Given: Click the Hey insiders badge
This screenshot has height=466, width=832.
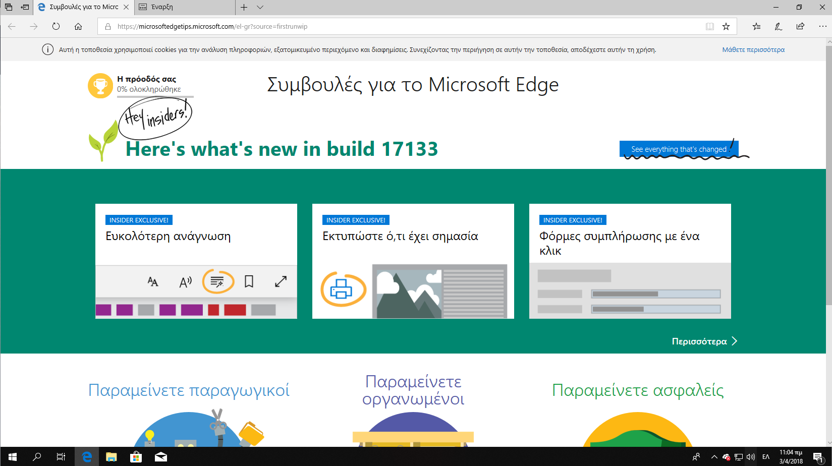Looking at the screenshot, I should coord(155,118).
